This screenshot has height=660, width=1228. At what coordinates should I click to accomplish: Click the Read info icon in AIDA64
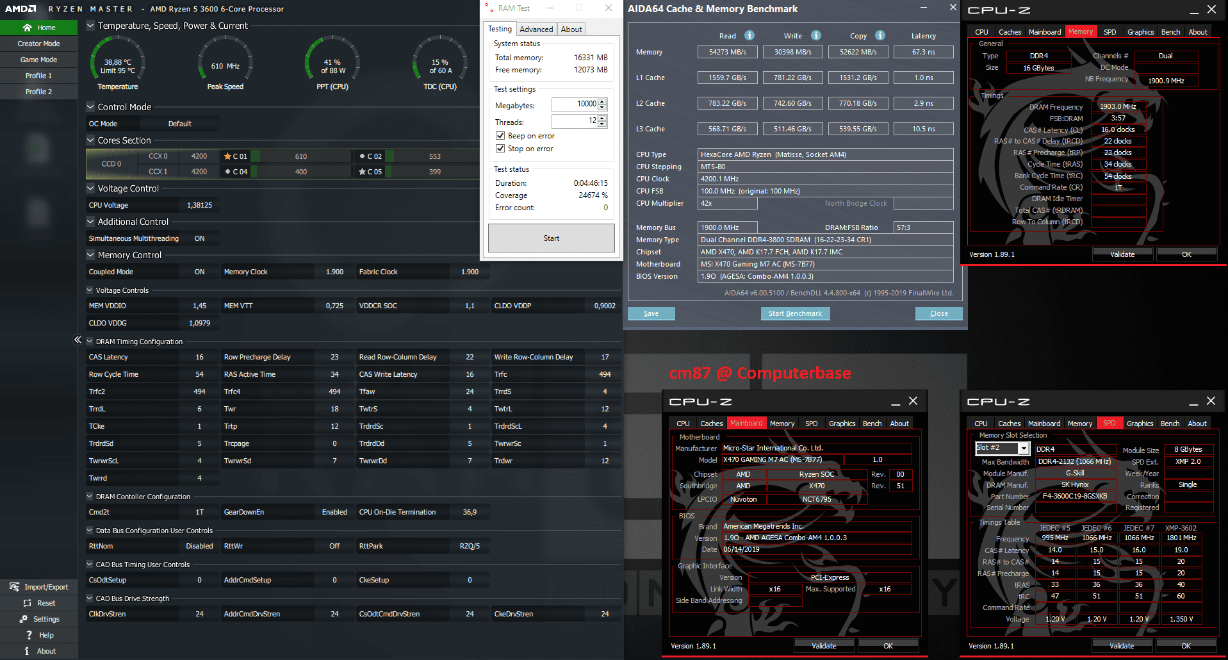[x=749, y=35]
